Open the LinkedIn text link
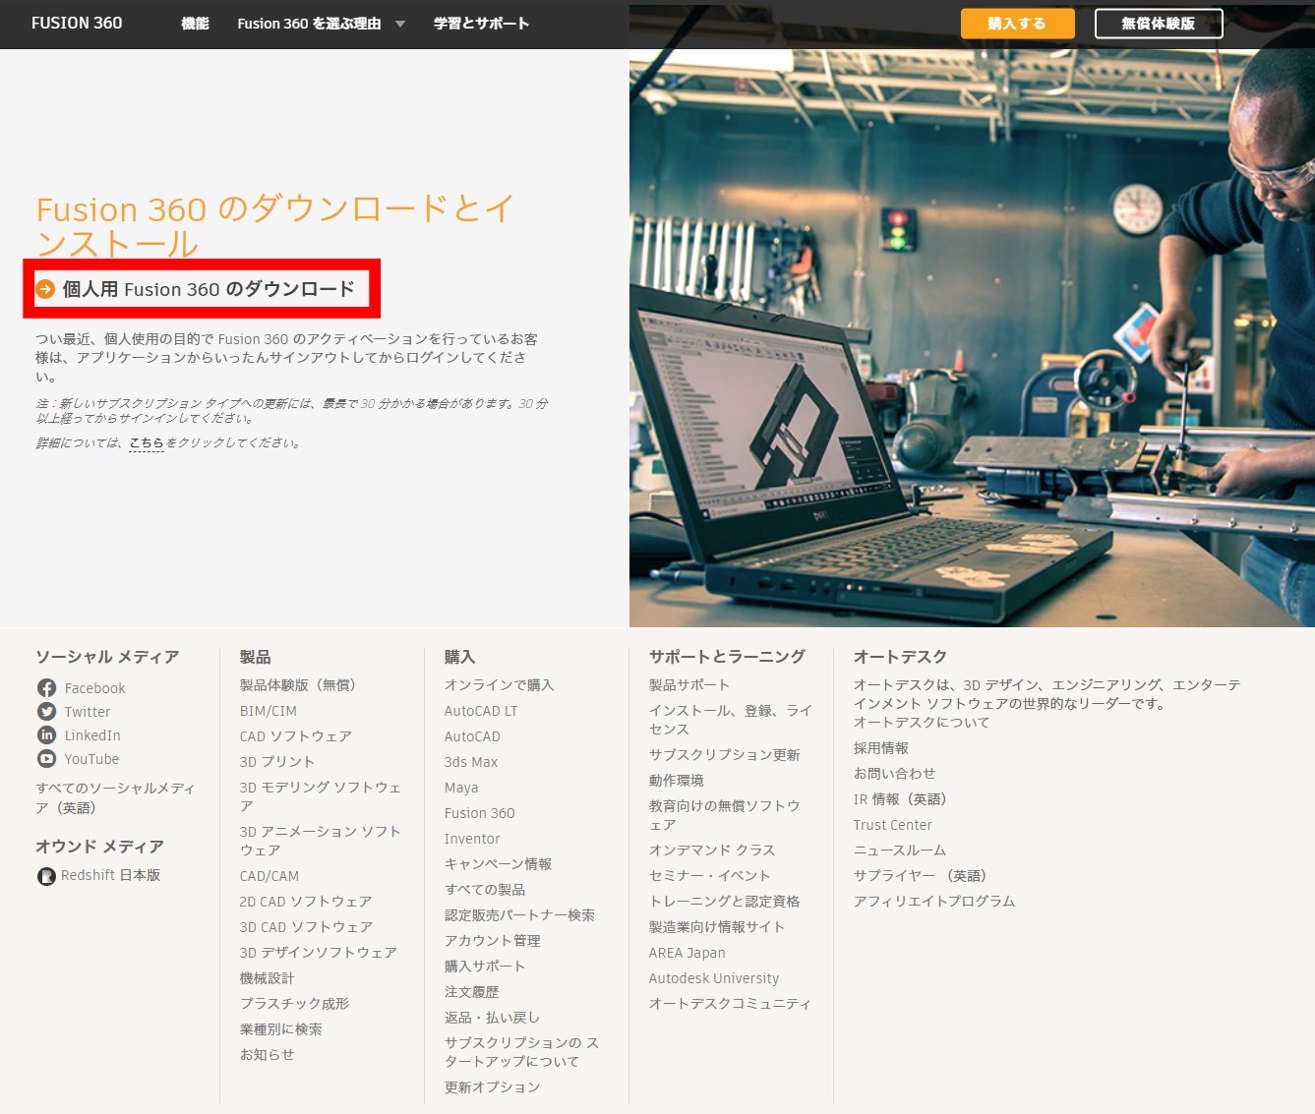 click(92, 735)
